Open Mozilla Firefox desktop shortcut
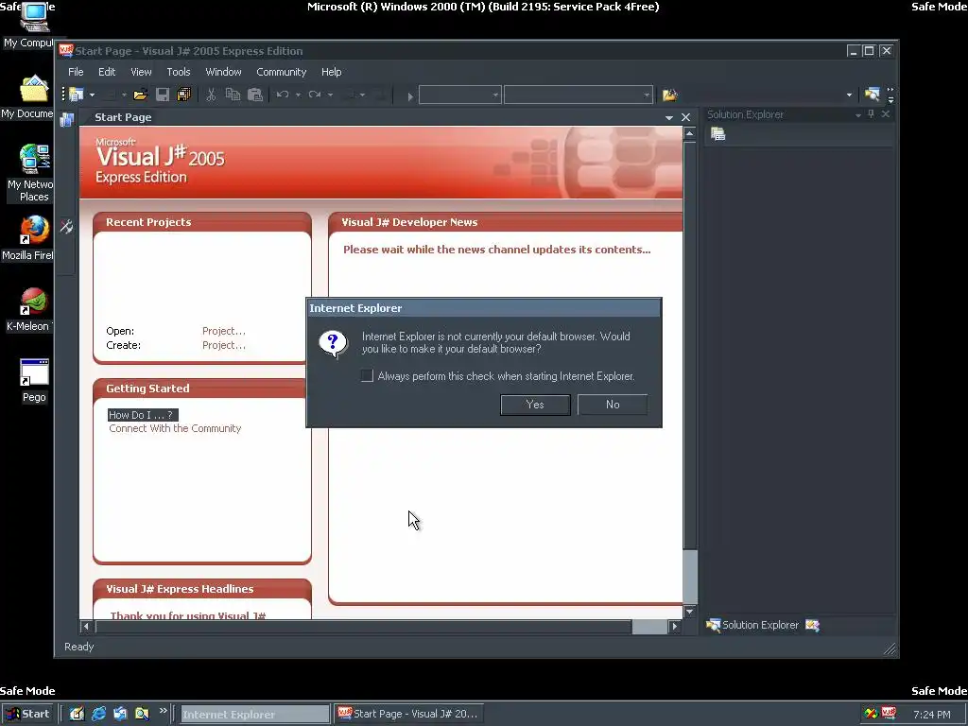 pyautogui.click(x=34, y=231)
